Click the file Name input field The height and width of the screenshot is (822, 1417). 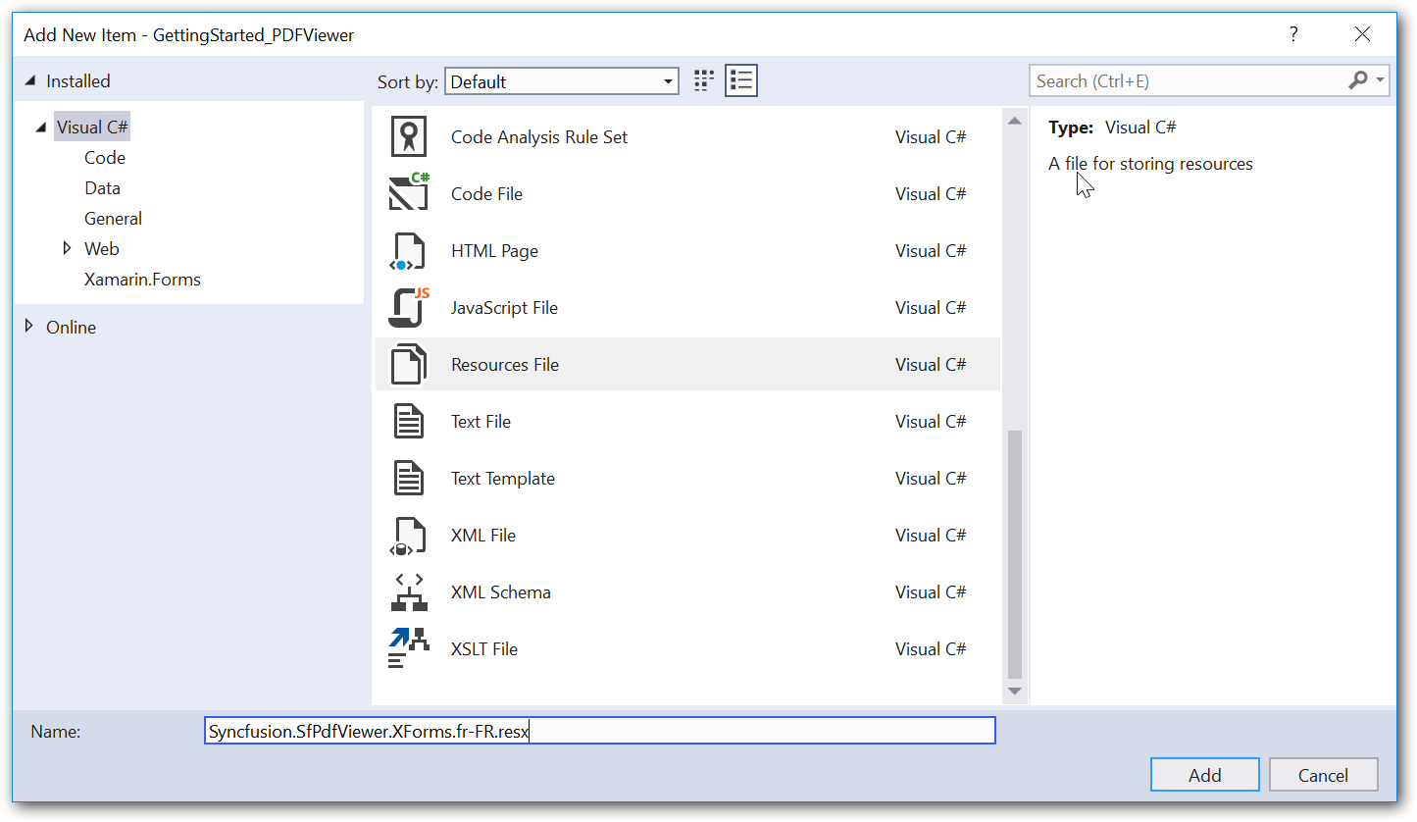pos(599,731)
